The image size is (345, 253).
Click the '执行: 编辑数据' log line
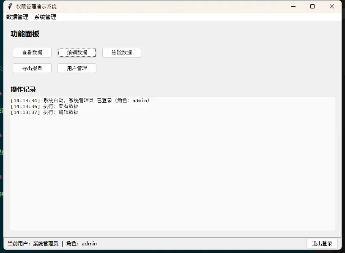[x=44, y=112]
